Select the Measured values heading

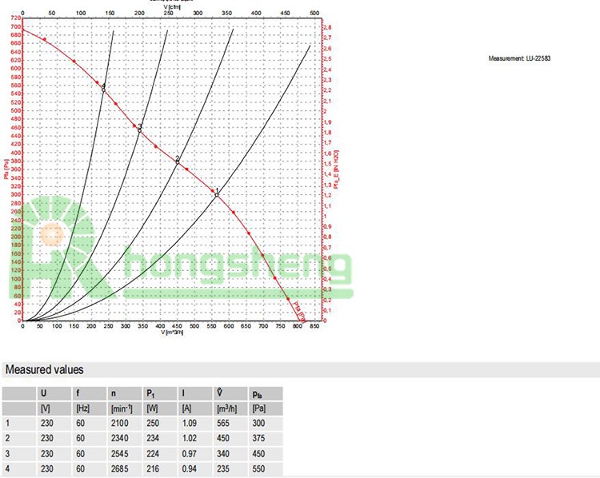point(44,370)
